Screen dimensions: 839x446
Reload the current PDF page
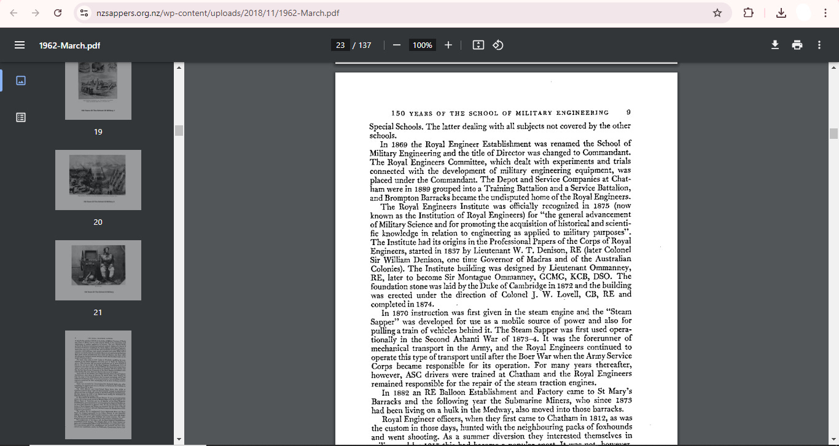(x=58, y=13)
